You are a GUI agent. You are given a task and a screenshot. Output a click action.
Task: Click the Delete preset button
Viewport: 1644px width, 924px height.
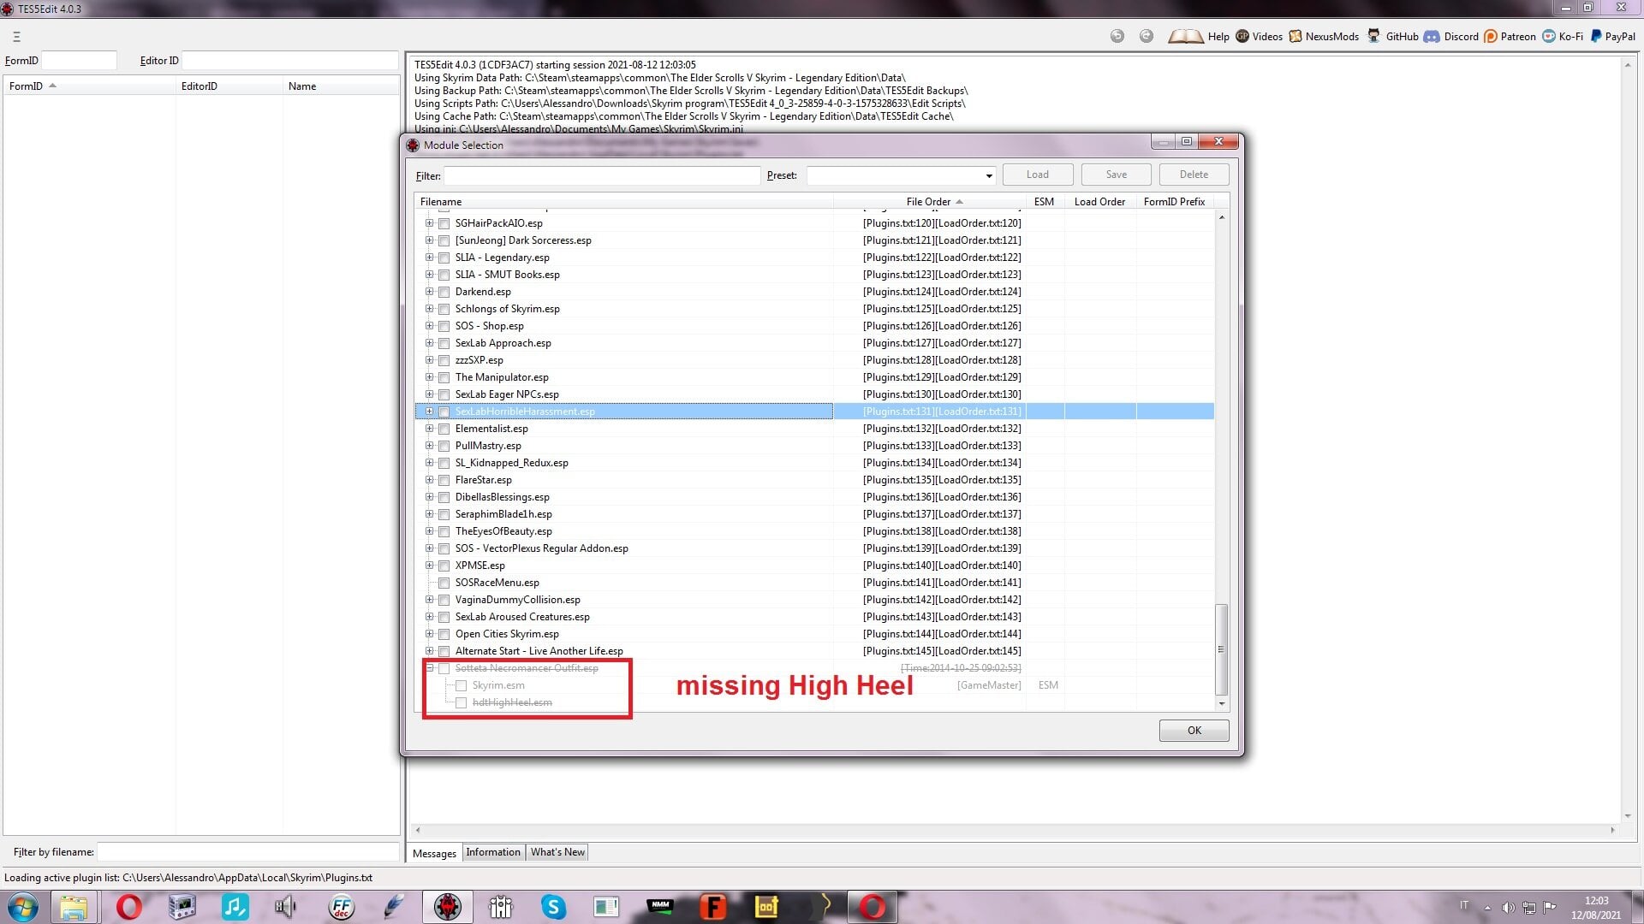[1194, 175]
